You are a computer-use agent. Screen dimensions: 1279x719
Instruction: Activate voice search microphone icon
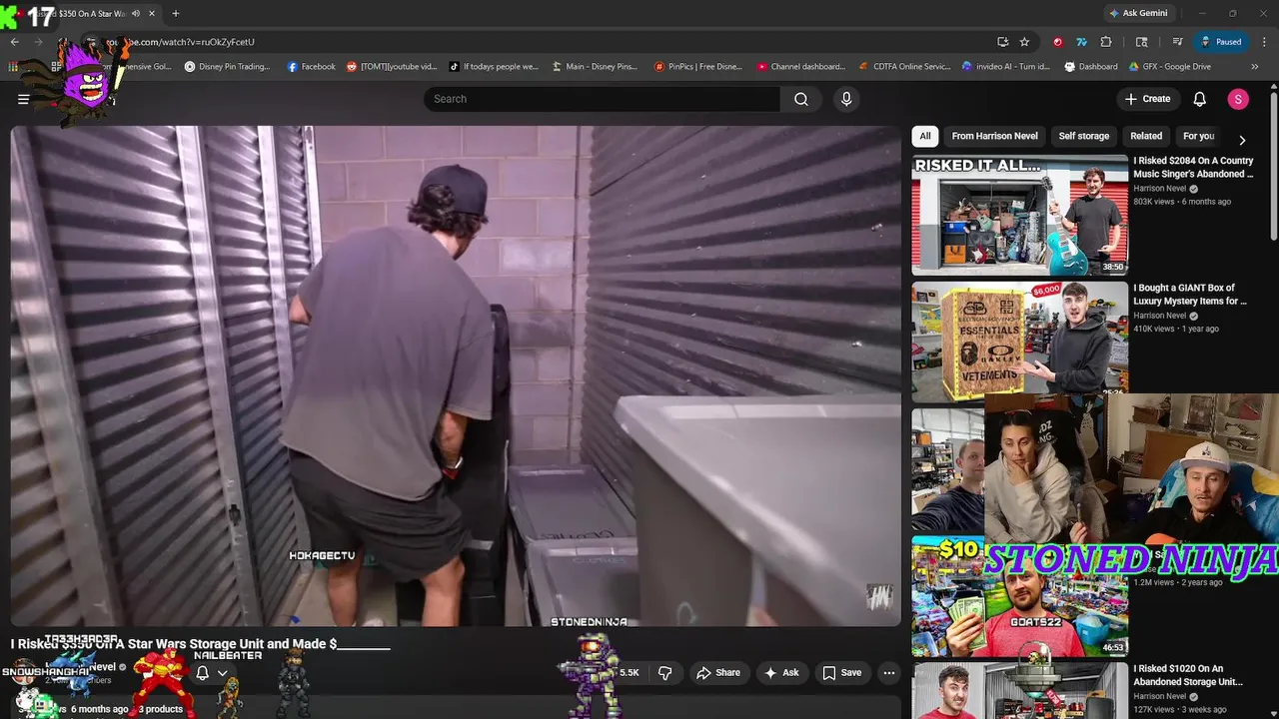[846, 99]
